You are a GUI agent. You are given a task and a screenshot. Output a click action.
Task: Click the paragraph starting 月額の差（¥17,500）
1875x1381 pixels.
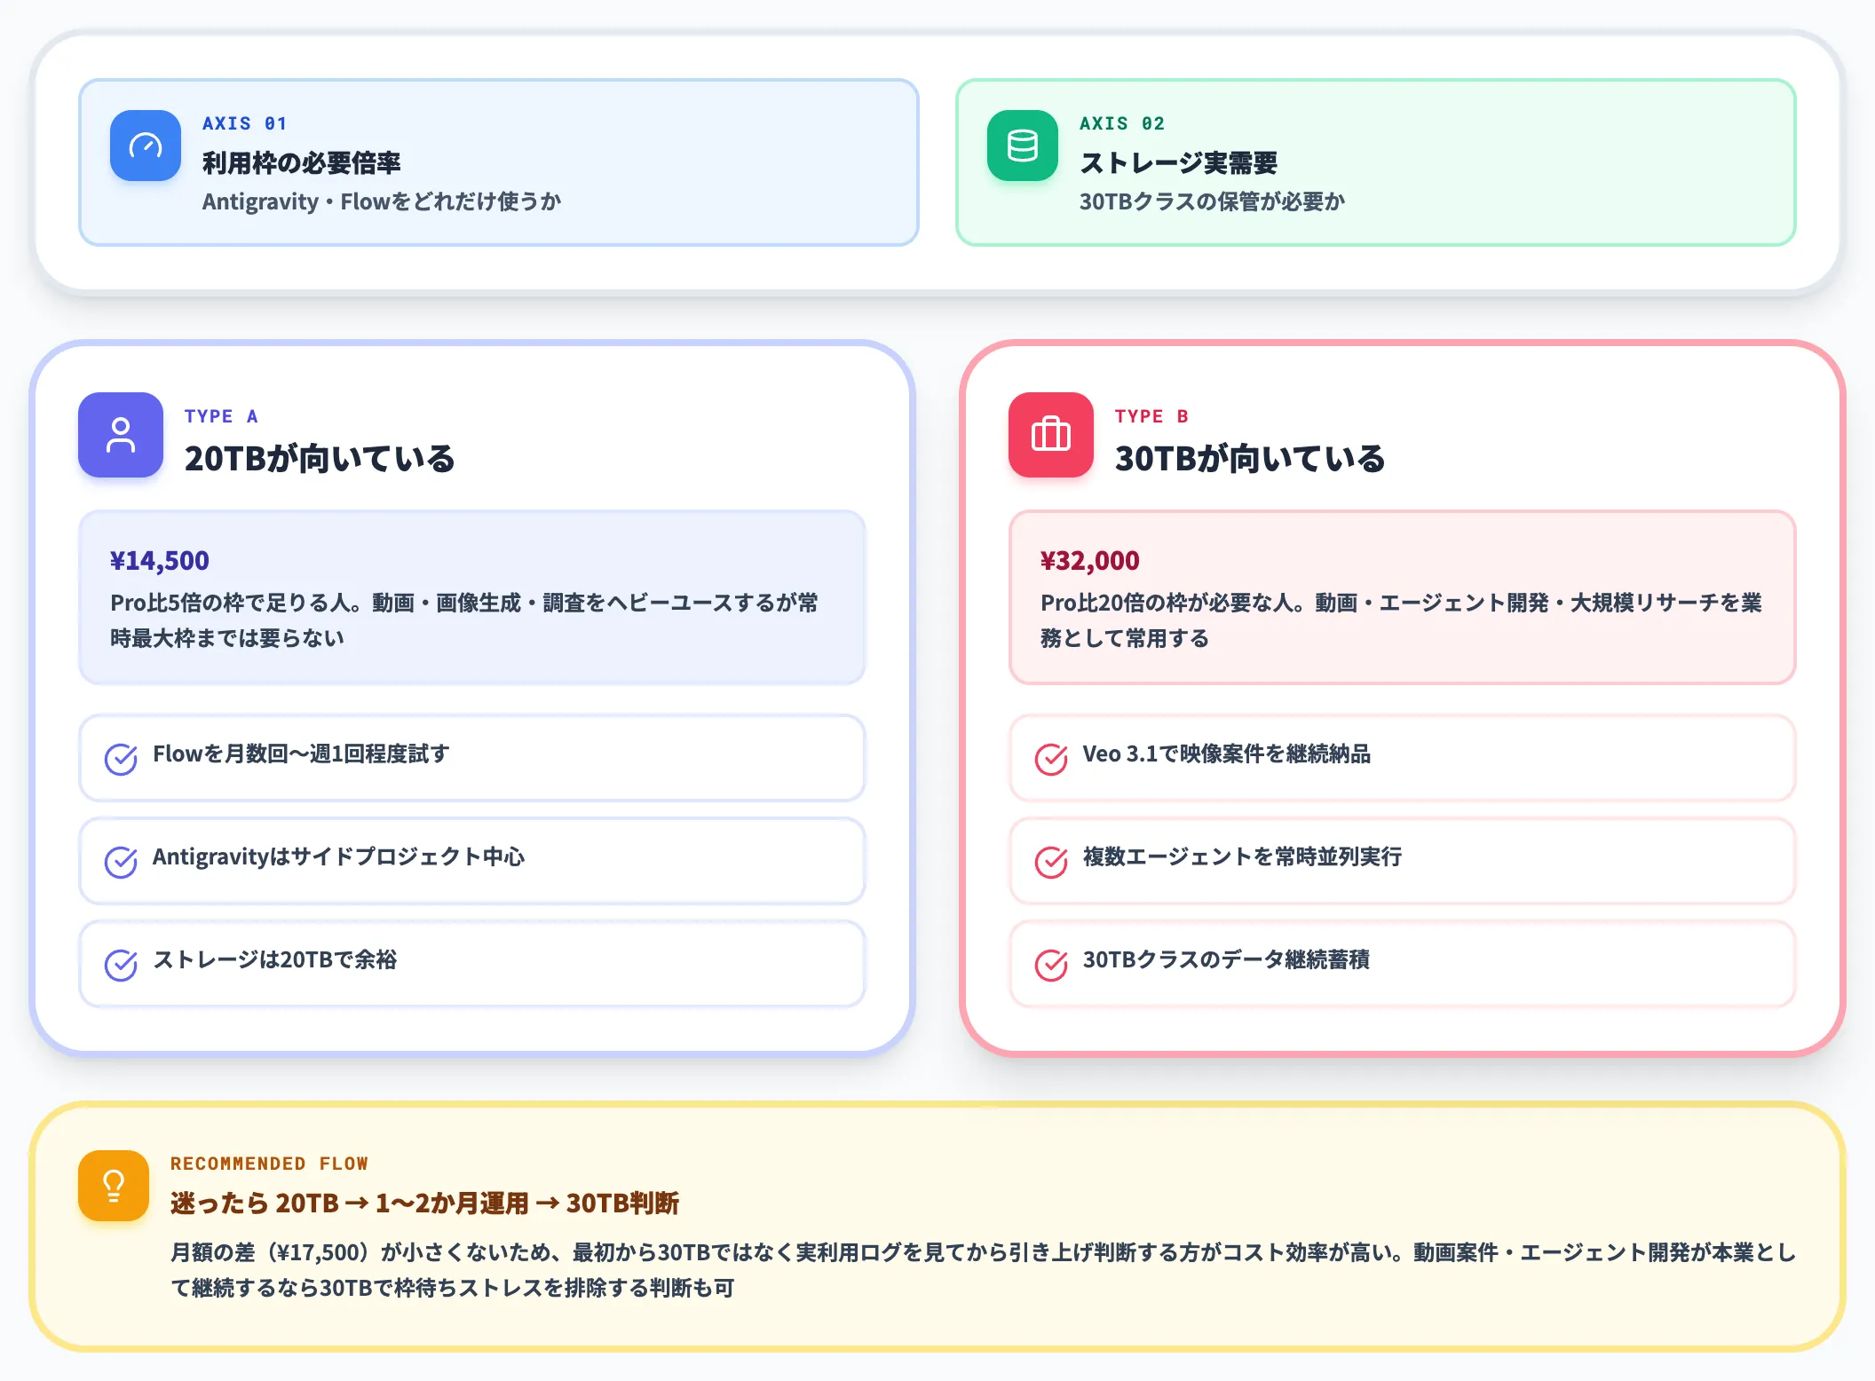[984, 1270]
